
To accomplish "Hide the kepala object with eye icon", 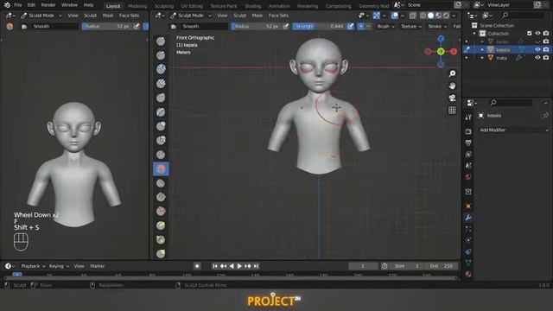I will pos(537,50).
